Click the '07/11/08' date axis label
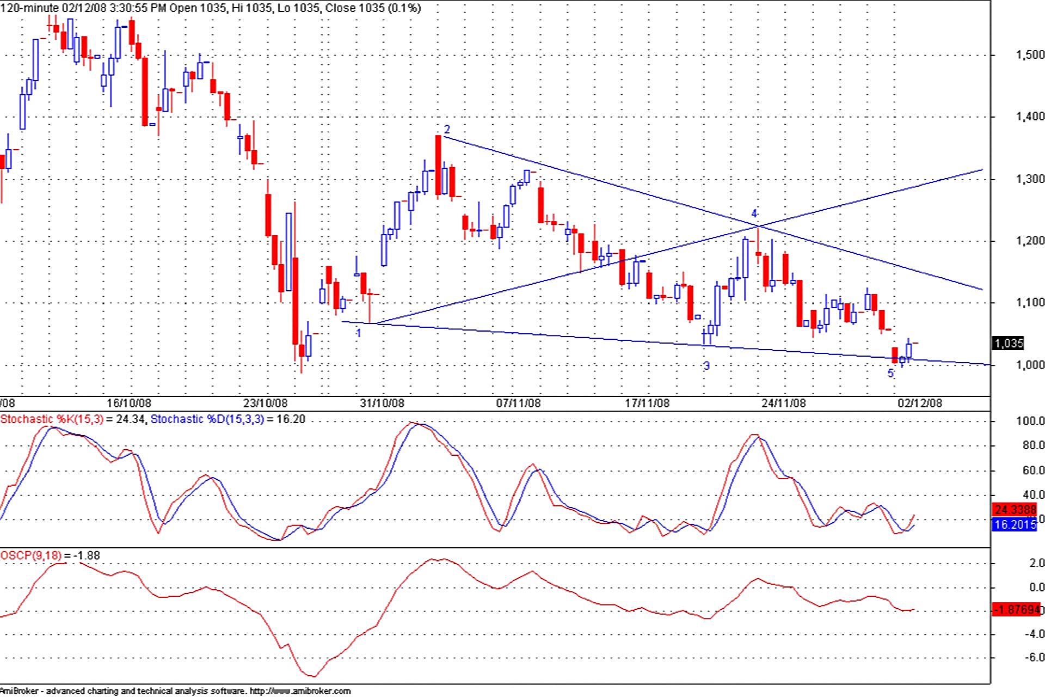This screenshot has width=1045, height=697. click(x=518, y=403)
